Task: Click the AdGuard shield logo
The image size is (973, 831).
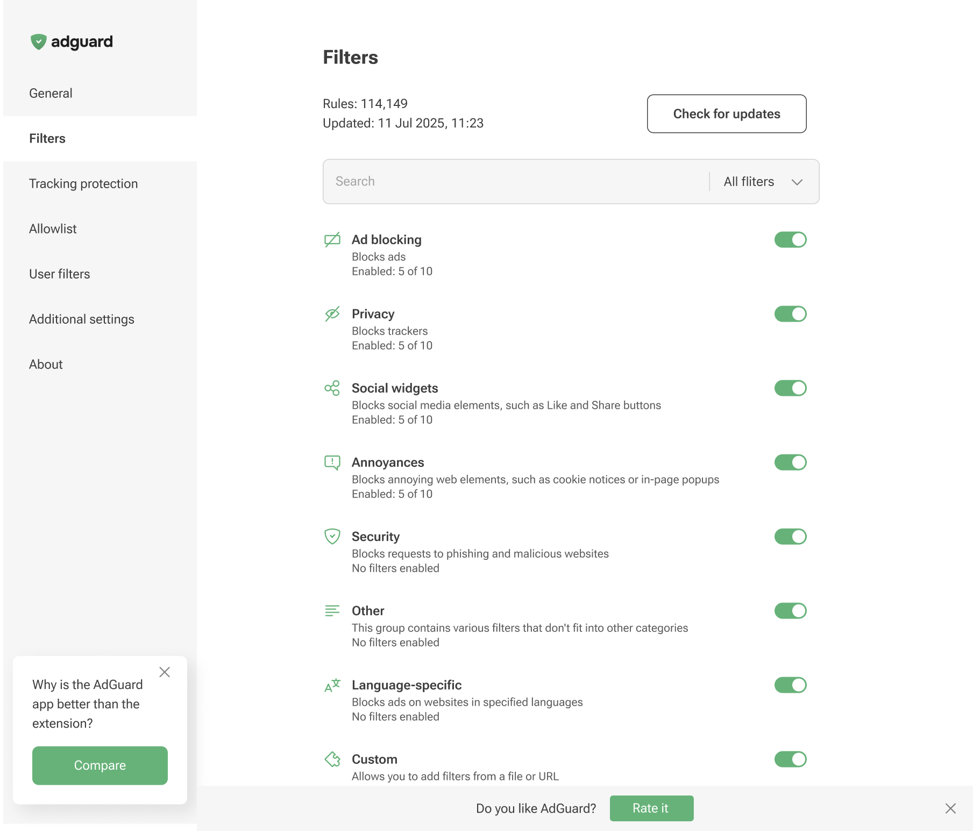Action: point(38,42)
